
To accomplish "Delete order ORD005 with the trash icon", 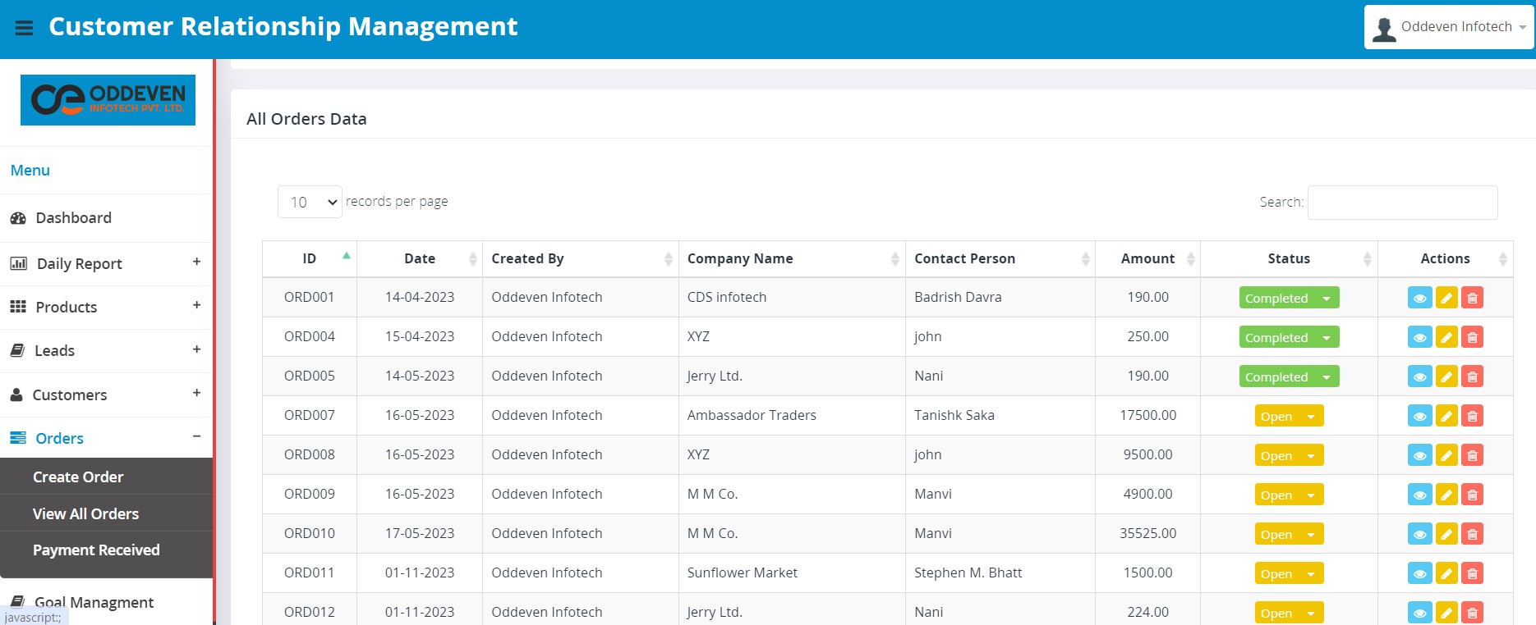I will click(1473, 376).
